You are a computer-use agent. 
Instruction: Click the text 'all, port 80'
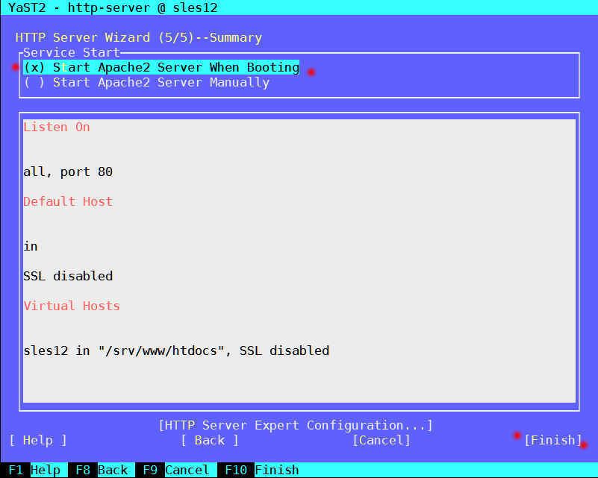(x=68, y=172)
